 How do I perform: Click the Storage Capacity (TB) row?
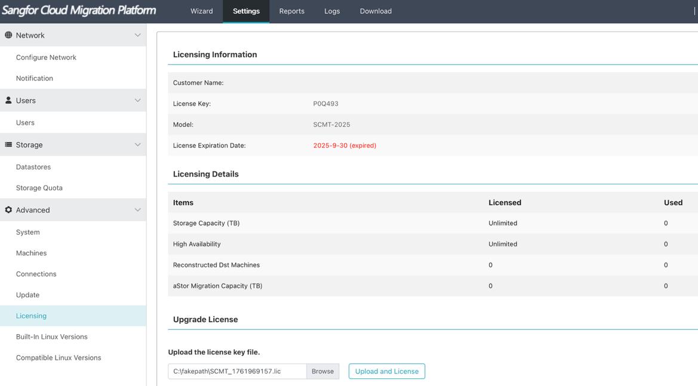point(433,223)
